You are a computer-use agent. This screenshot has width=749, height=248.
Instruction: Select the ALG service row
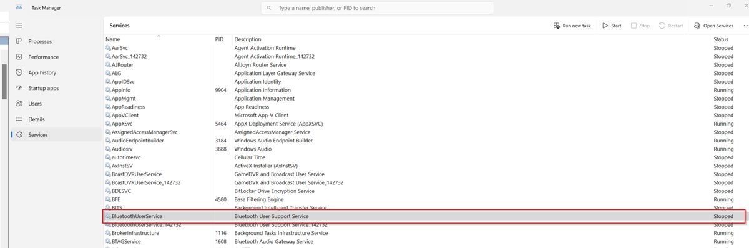pyautogui.click(x=426, y=73)
